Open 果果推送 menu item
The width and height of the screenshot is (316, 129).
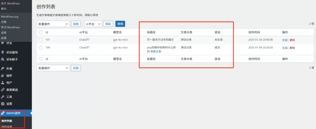(12, 90)
